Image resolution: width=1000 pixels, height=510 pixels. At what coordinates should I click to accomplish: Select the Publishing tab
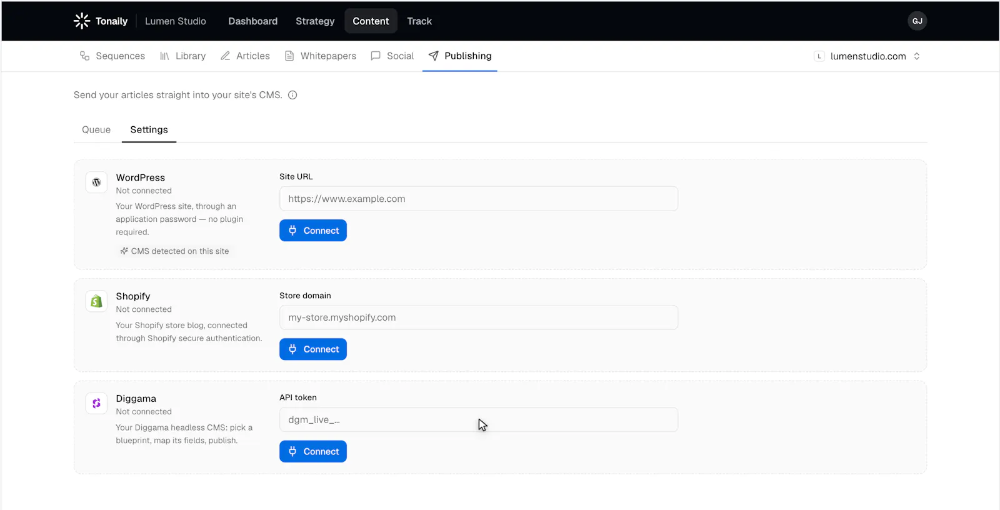[460, 56]
